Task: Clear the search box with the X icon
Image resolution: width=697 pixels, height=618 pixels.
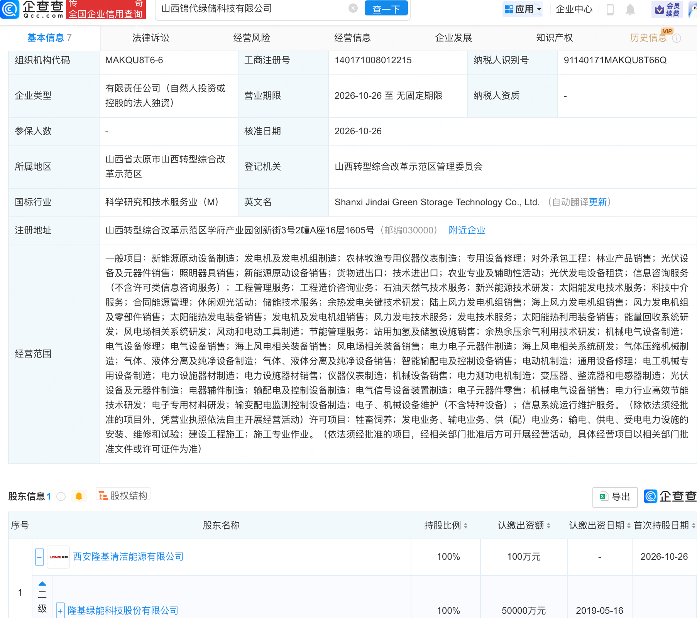Action: (353, 8)
